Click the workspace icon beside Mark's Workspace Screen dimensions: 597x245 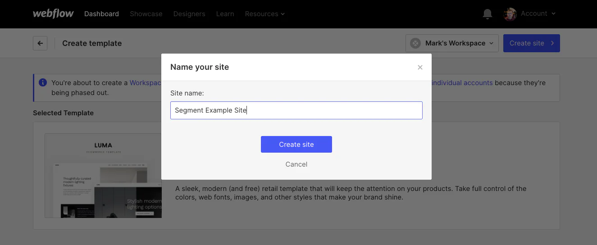[415, 43]
